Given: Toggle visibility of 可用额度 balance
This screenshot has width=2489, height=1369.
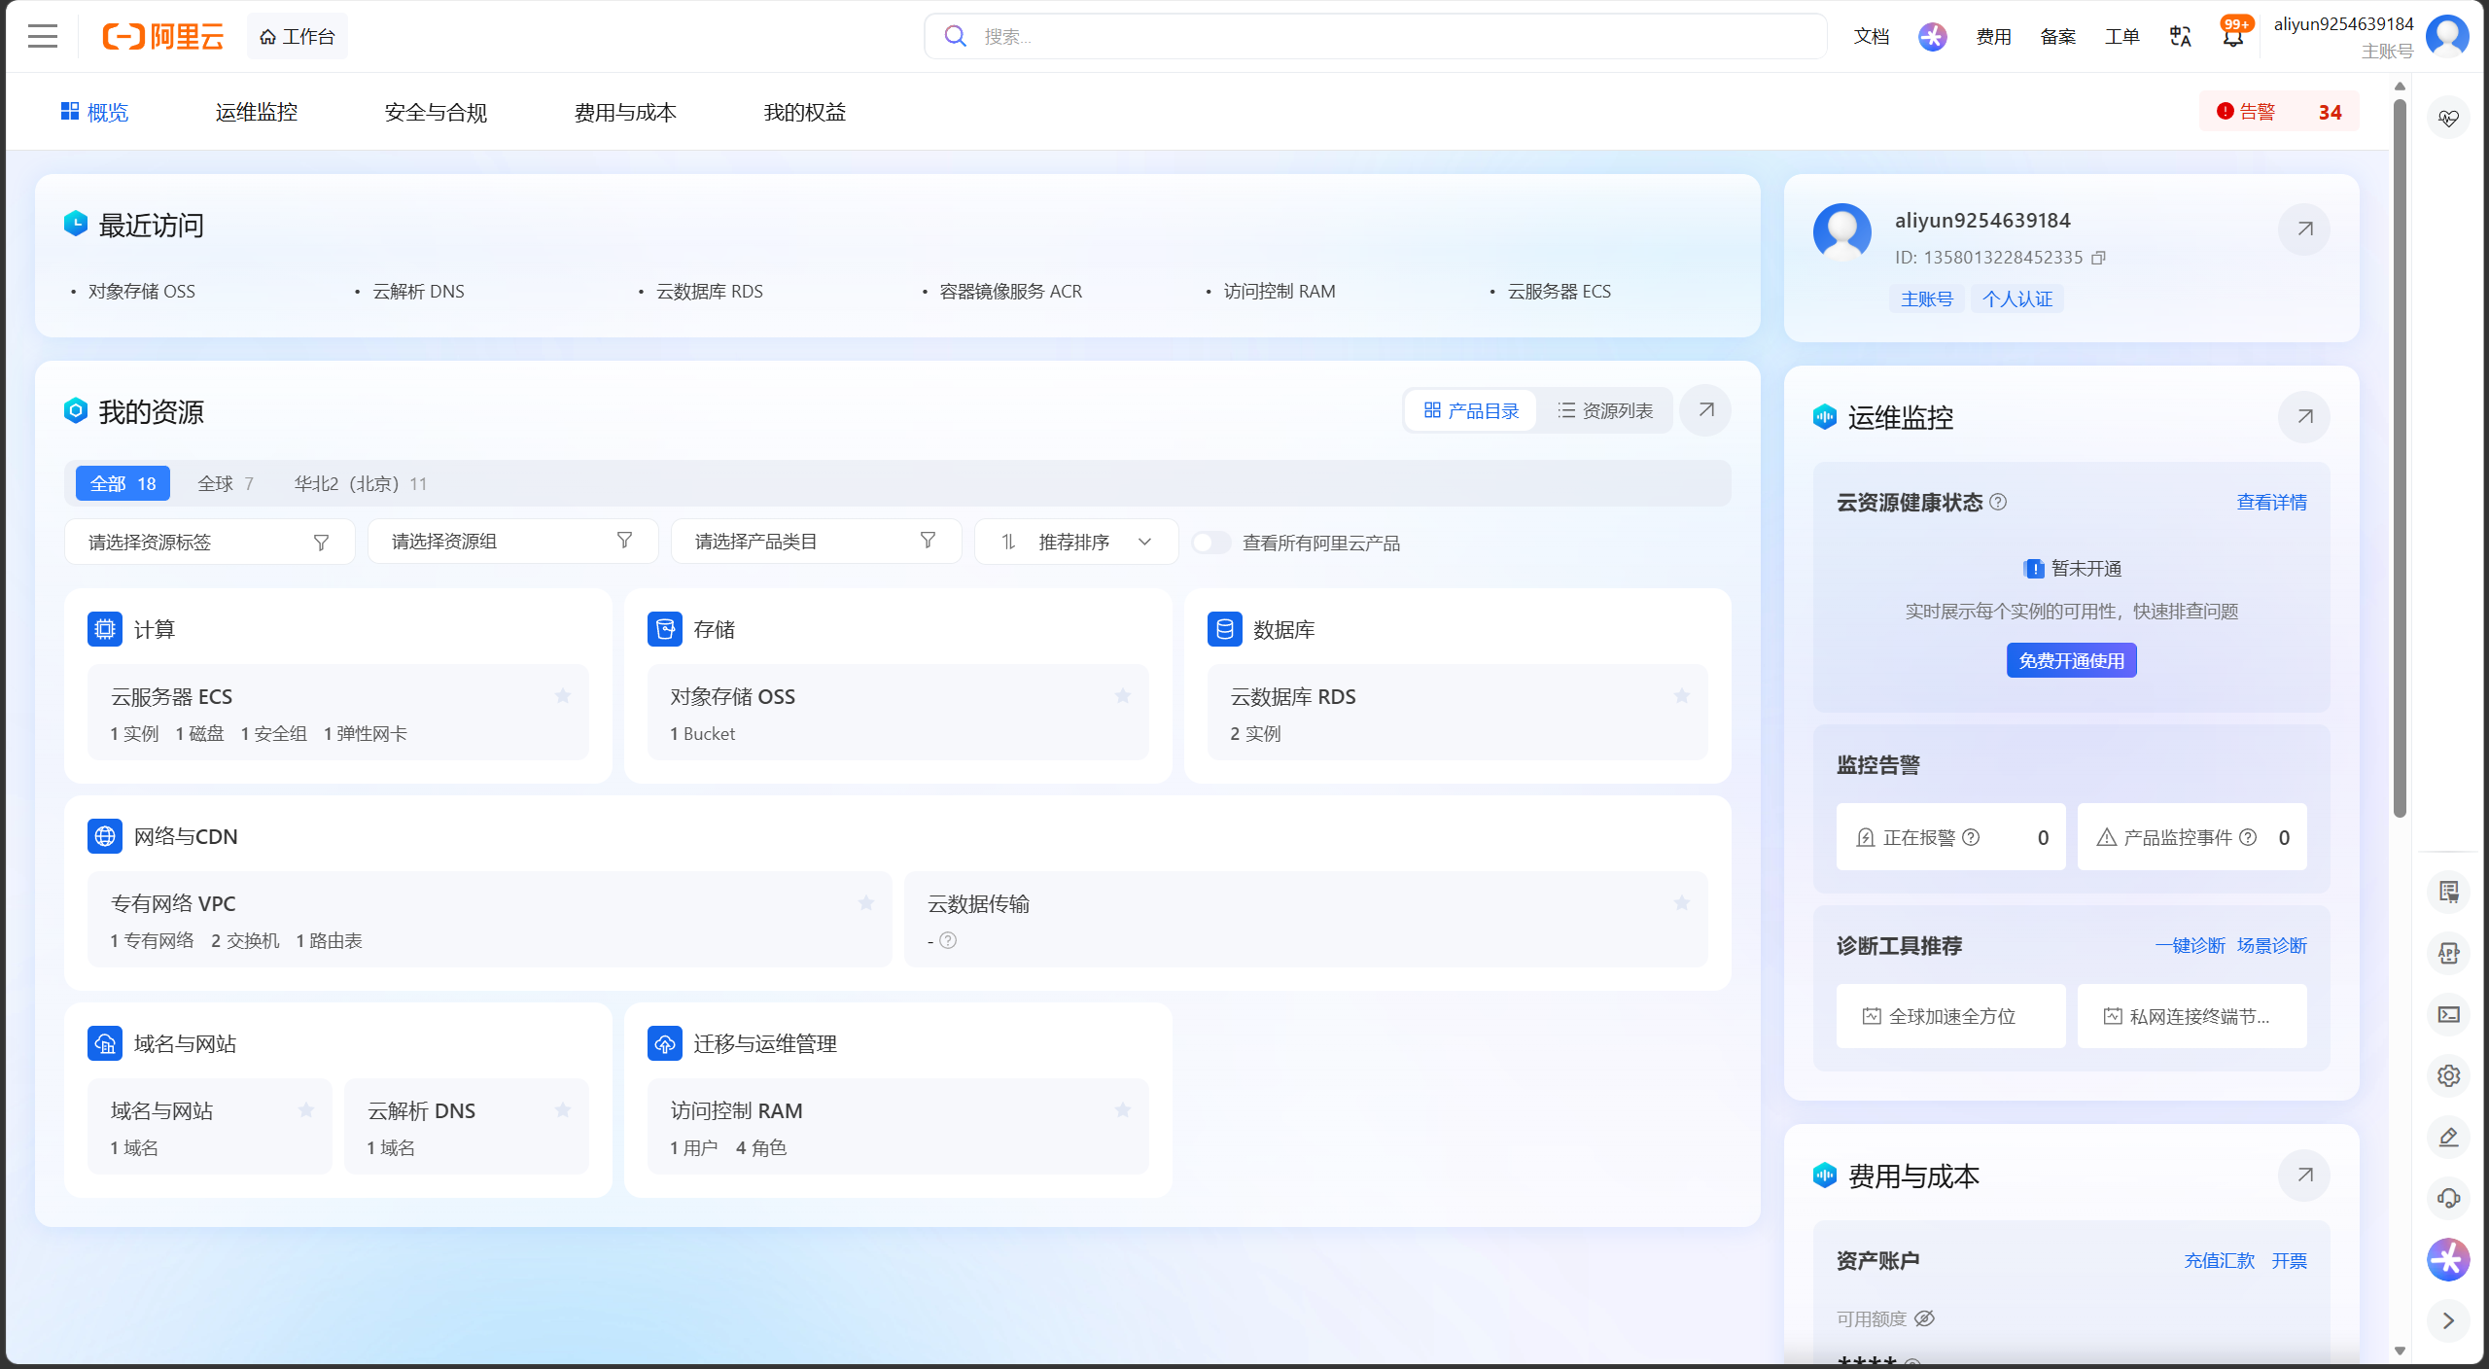Looking at the screenshot, I should pos(1924,1318).
